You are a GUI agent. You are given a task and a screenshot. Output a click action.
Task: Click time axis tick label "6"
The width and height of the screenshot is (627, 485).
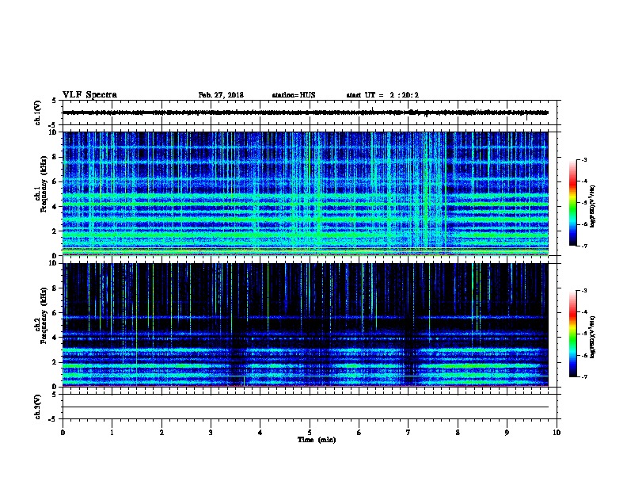(359, 433)
